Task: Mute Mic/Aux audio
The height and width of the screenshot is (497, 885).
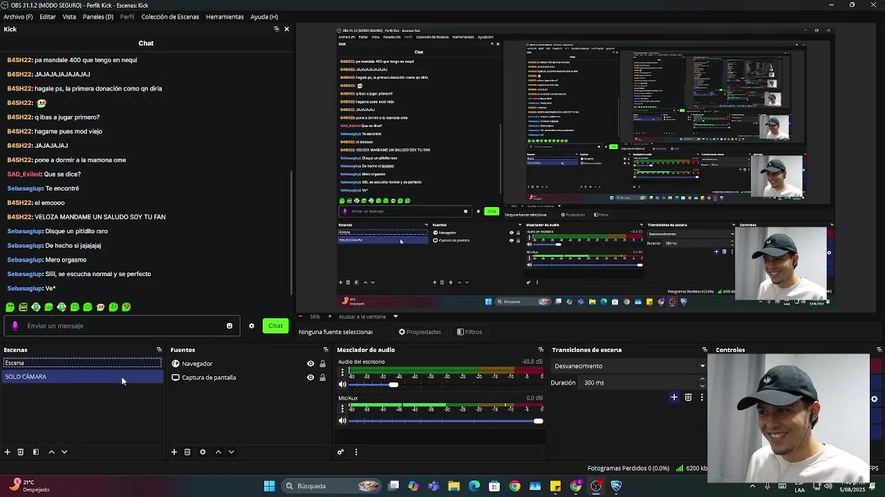Action: pos(342,421)
